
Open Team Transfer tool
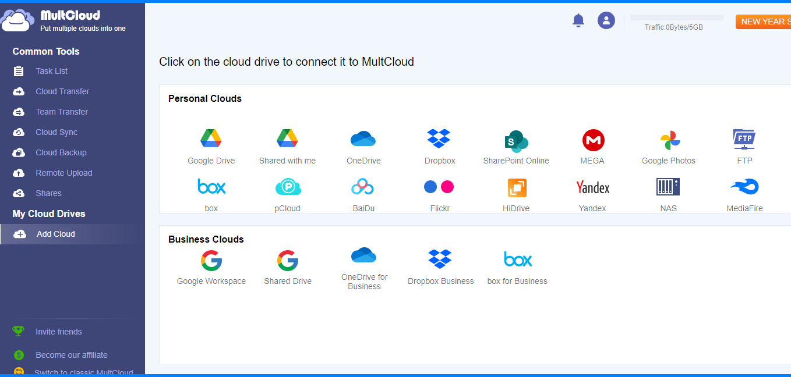62,112
